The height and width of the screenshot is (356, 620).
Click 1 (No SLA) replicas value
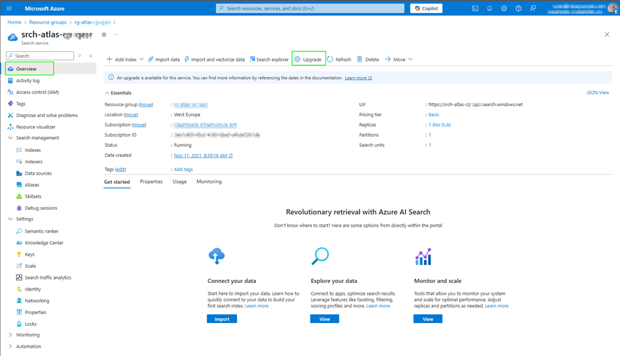tap(439, 125)
